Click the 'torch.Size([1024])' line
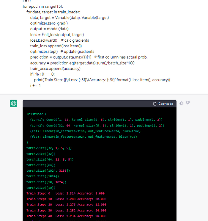Image resolution: width=208 pixels, height=221 pixels. (43, 176)
